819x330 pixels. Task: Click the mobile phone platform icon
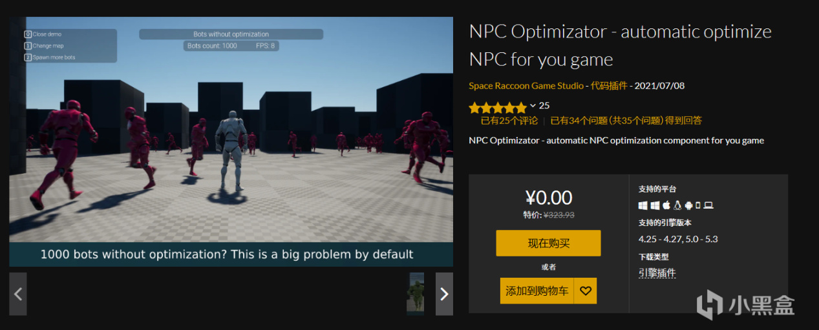[x=698, y=205]
